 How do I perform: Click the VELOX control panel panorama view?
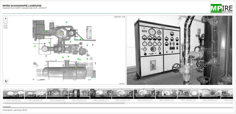179,50
